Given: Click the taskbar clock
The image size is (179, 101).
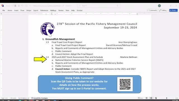Looking at the screenshot, I should point(175,100).
